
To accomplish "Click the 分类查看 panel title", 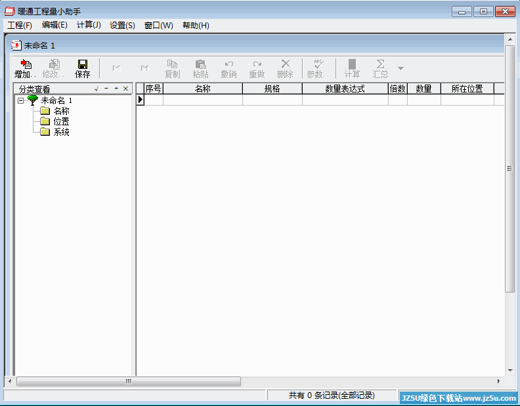I will coord(34,89).
